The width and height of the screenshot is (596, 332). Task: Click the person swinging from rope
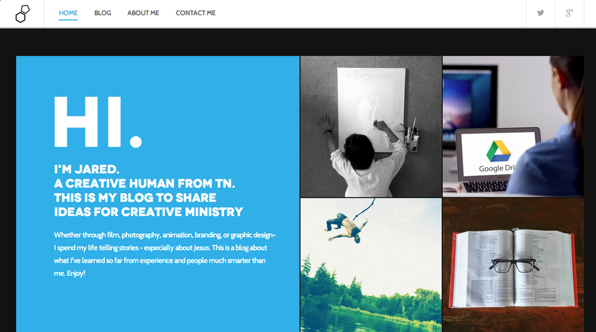[x=346, y=227]
